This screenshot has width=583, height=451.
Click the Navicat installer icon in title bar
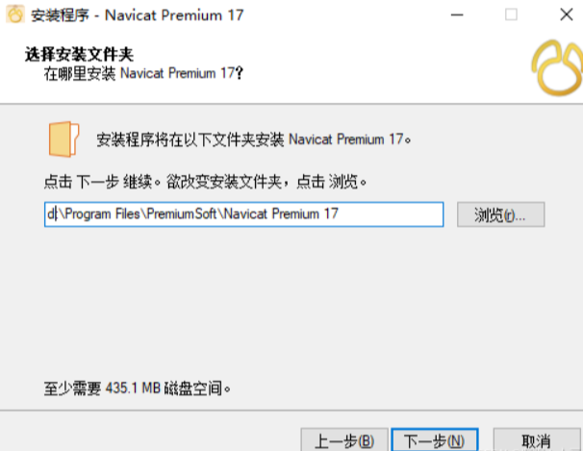click(15, 14)
